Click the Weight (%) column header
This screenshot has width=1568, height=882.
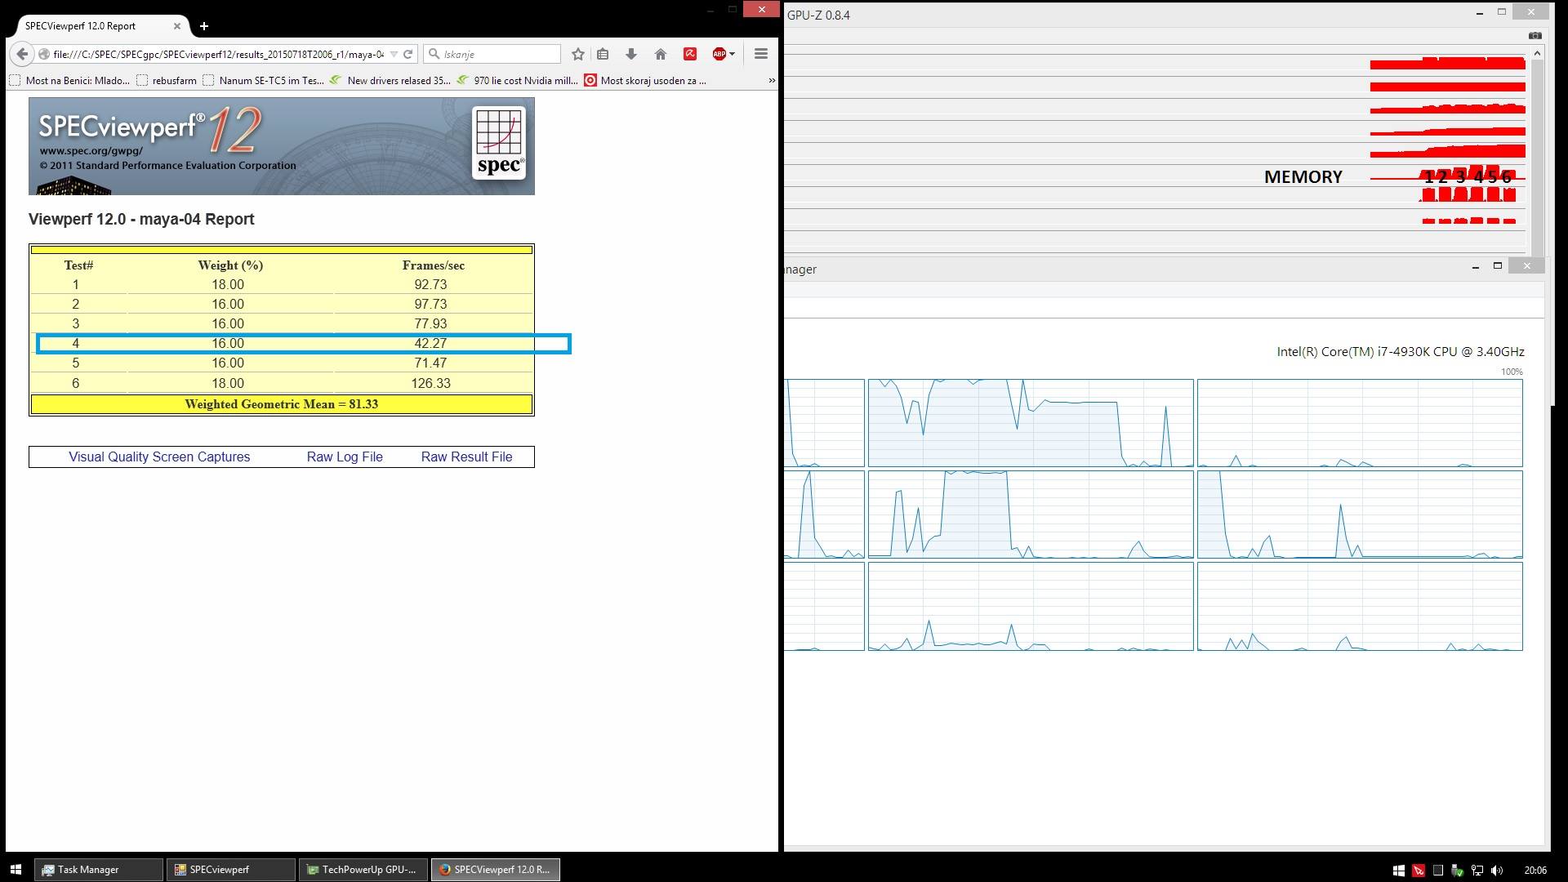[x=230, y=265]
